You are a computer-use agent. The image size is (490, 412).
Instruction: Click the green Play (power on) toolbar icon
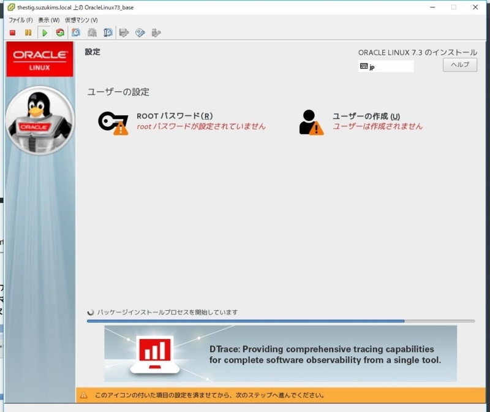coord(44,32)
